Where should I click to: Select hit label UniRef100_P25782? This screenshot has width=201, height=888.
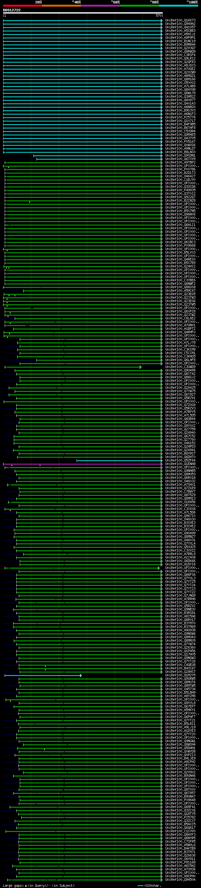(180, 817)
